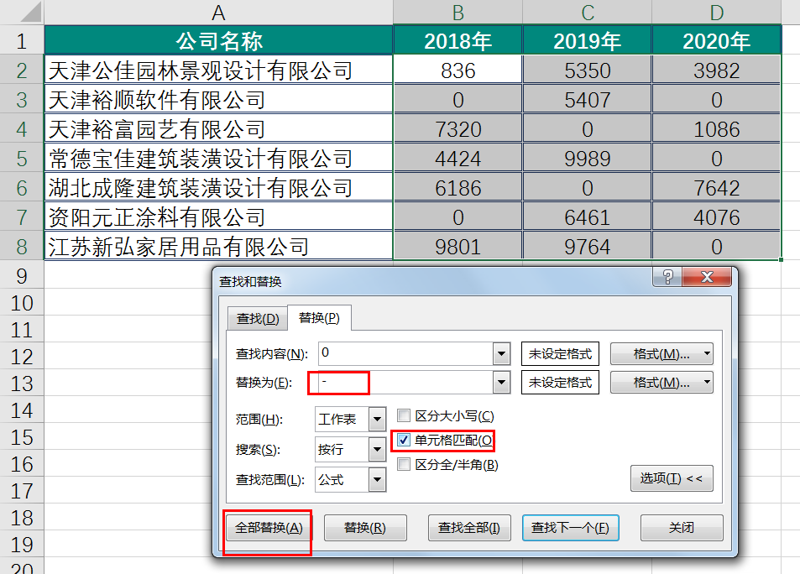
Task: Click header cell 公司名称
Action: pos(218,41)
